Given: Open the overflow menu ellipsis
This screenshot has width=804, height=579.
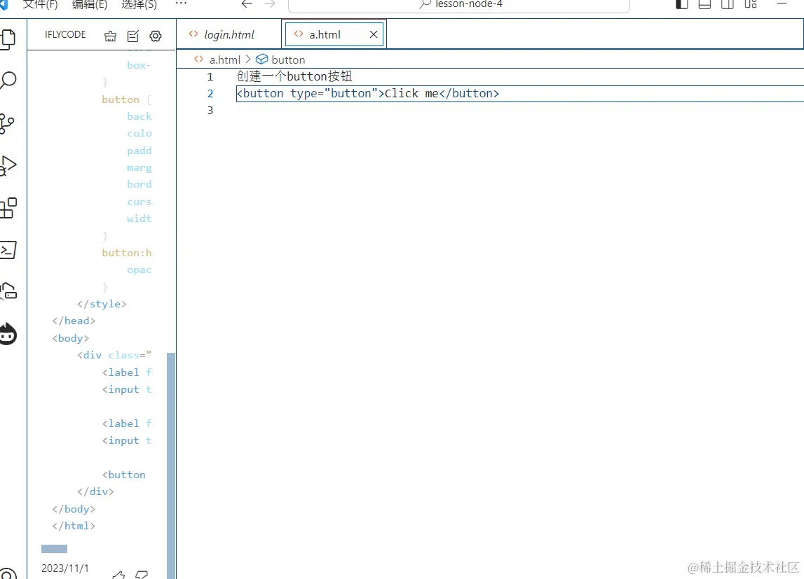Looking at the screenshot, I should tap(181, 4).
